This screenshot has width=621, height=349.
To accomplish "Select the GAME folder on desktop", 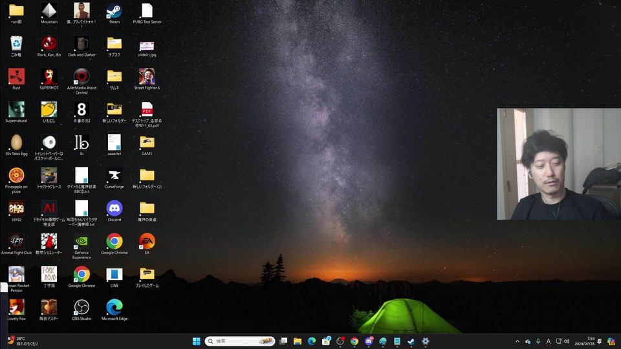I will coord(147,142).
